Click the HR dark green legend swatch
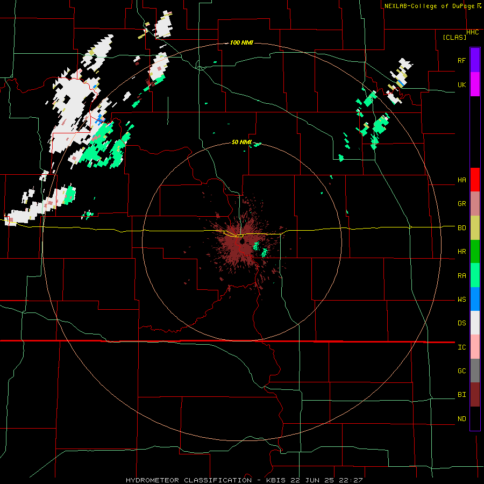The image size is (484, 484). [x=475, y=252]
